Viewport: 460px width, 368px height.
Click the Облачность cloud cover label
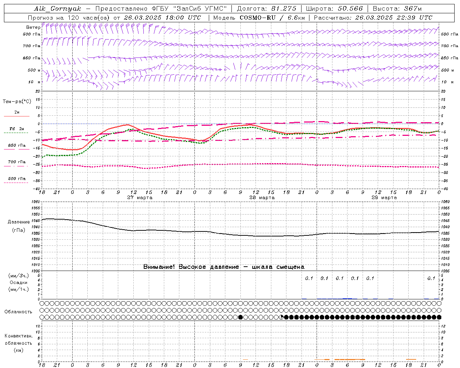(x=18, y=312)
